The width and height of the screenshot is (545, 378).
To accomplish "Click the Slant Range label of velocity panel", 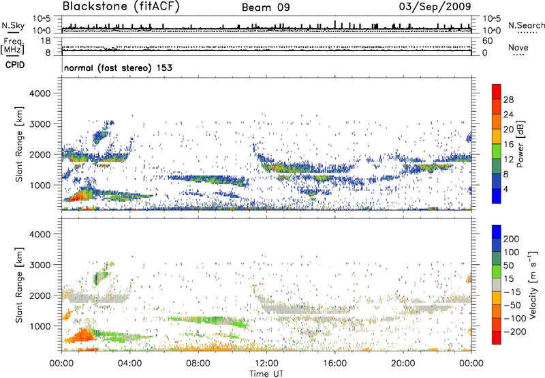I will point(19,285).
